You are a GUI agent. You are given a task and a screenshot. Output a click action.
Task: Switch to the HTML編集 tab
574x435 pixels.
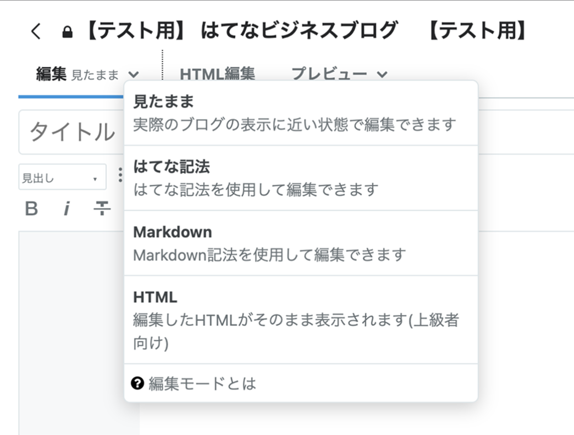tap(217, 74)
